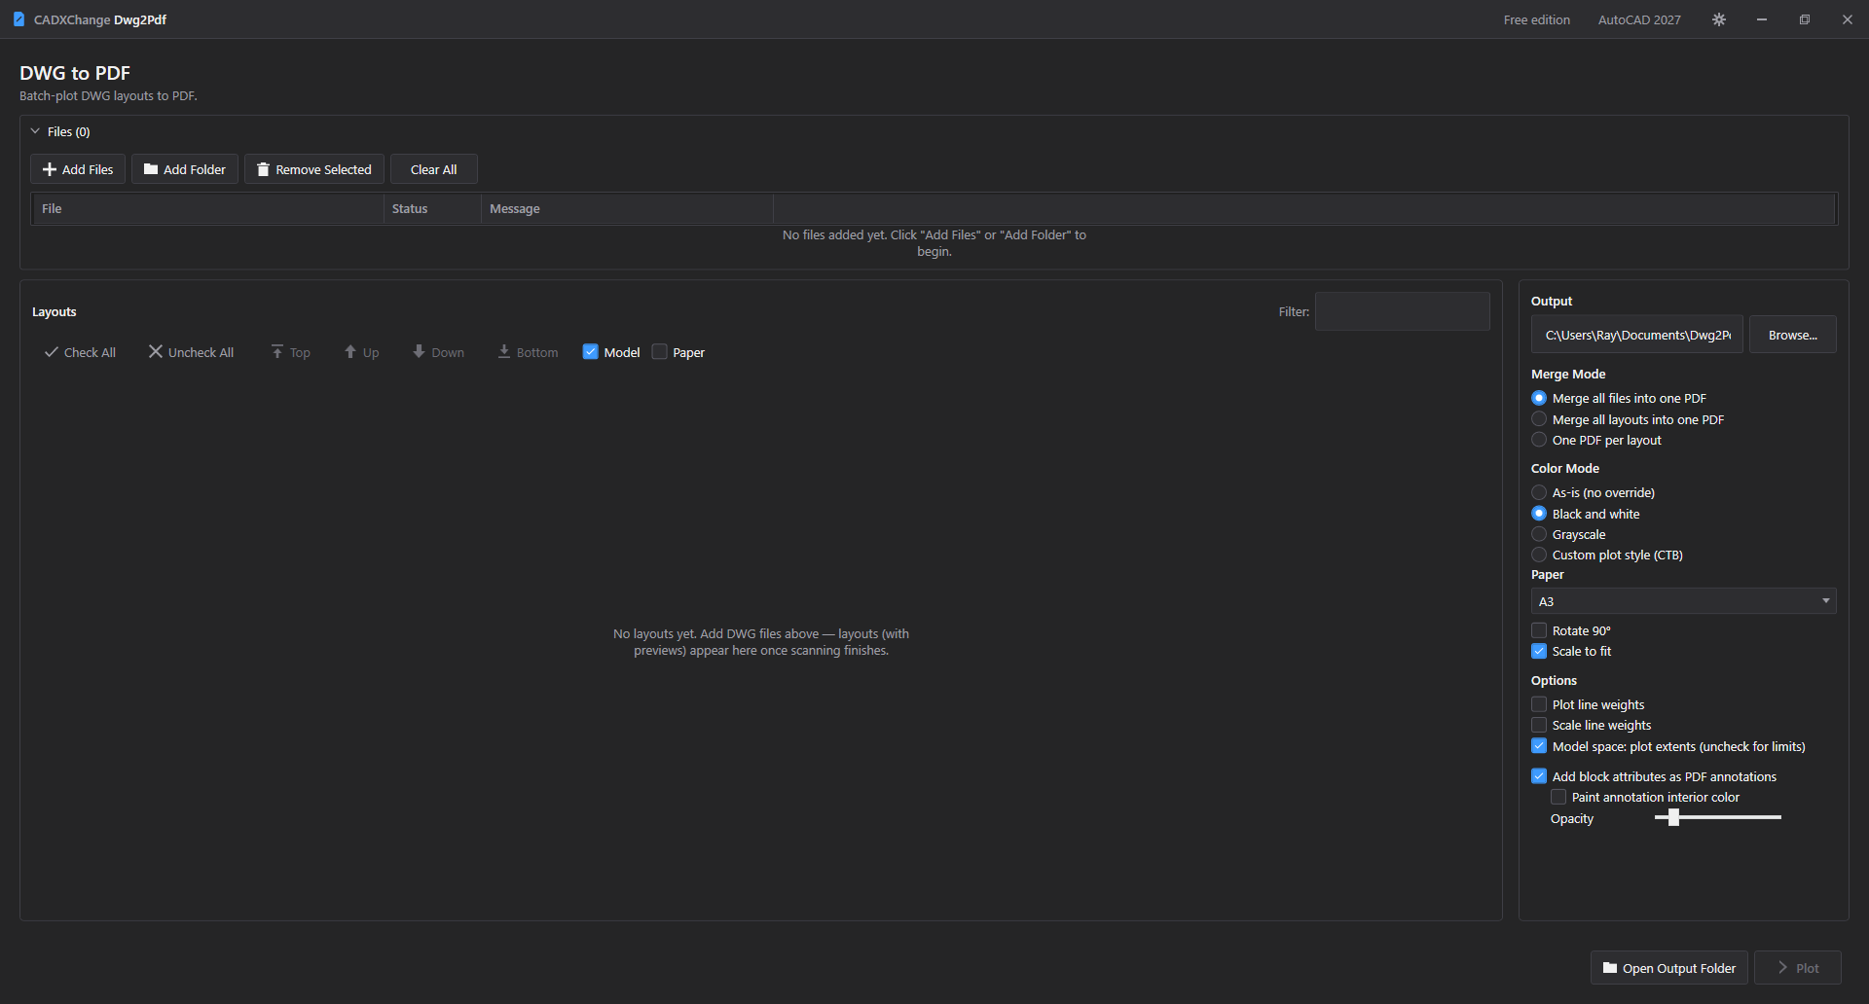Click the CADXChange app logo icon

(x=18, y=19)
